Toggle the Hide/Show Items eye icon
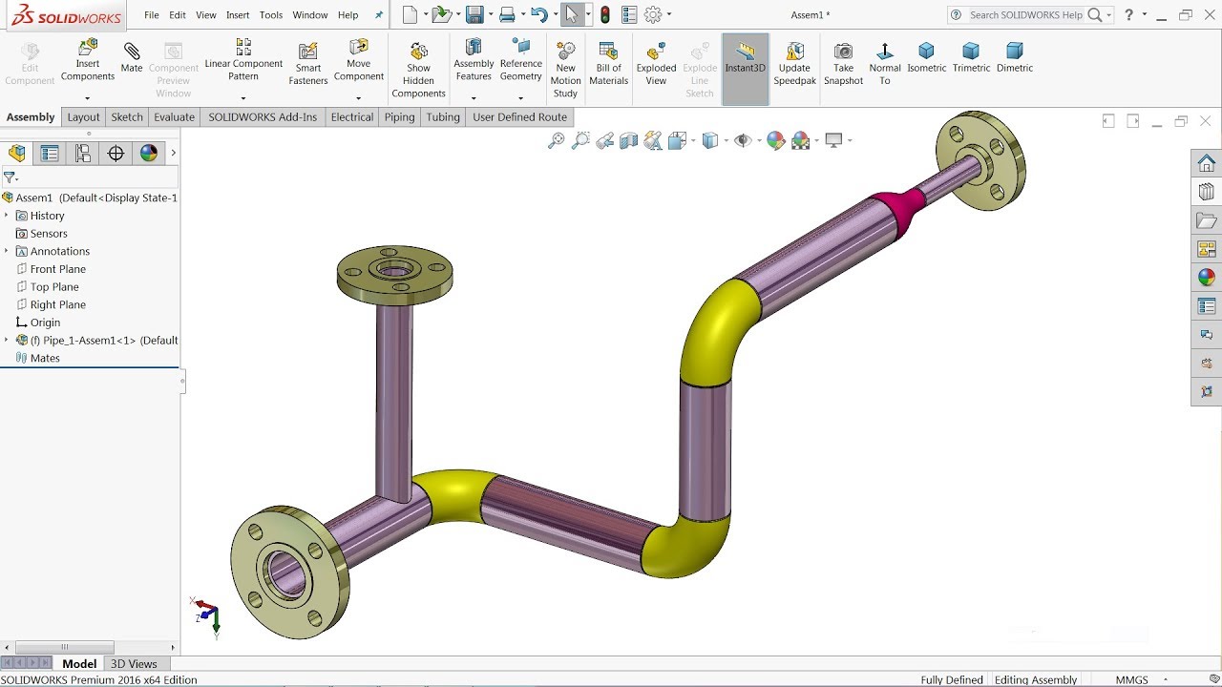The image size is (1222, 687). pyautogui.click(x=742, y=141)
